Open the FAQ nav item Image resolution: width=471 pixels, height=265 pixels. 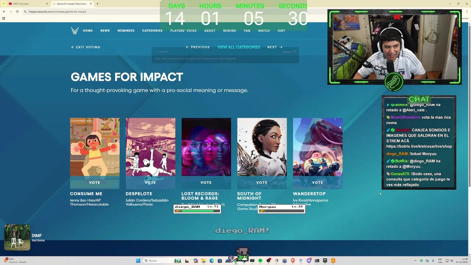pos(247,31)
